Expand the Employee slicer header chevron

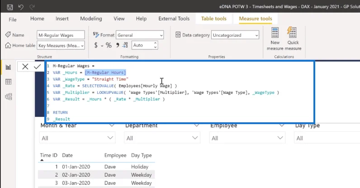point(282,125)
